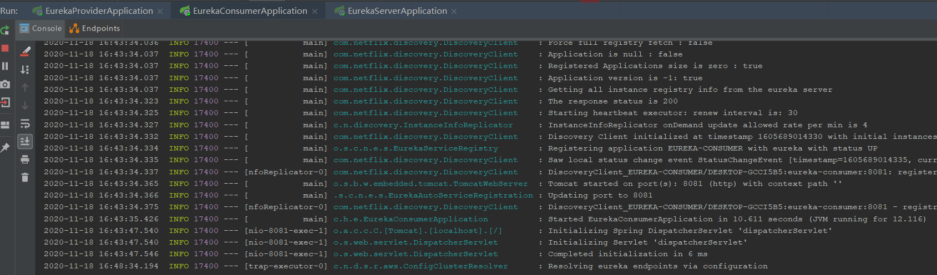
Task: Rerun the application with green arrow icon
Action: point(5,30)
